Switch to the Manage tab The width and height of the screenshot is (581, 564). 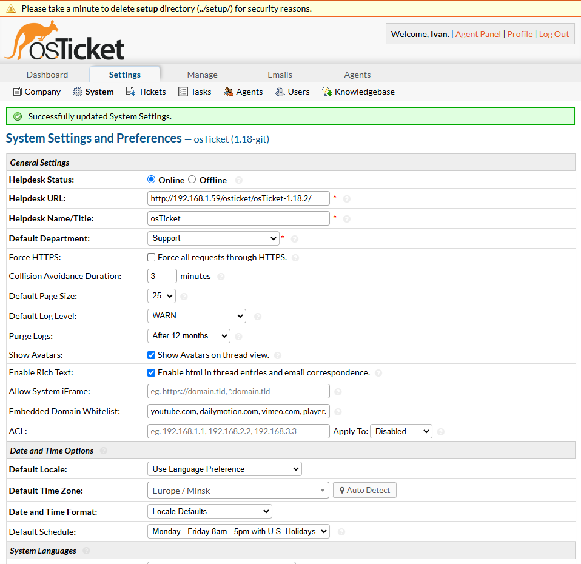pos(203,75)
